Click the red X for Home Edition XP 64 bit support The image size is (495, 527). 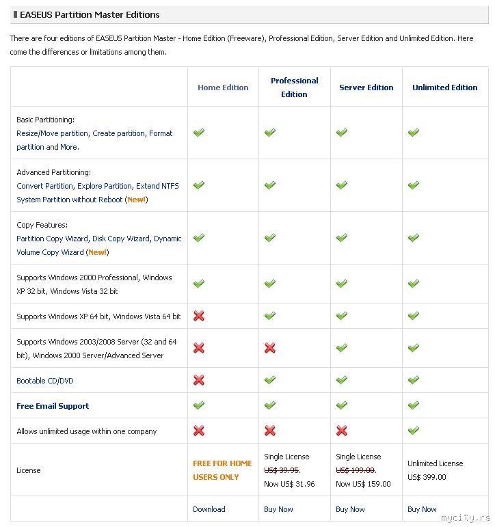(199, 316)
